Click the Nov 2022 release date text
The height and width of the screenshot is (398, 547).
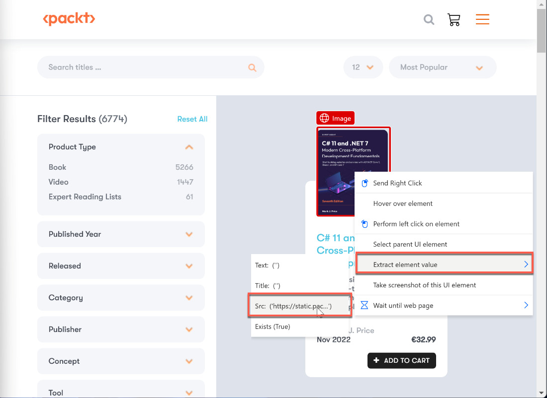(334, 339)
